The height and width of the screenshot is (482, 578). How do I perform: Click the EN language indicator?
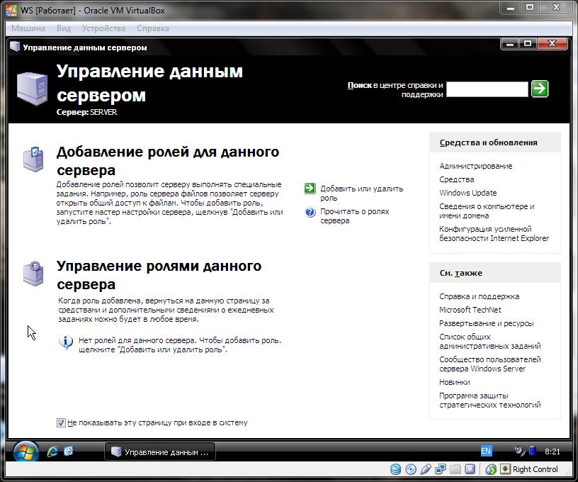point(486,451)
